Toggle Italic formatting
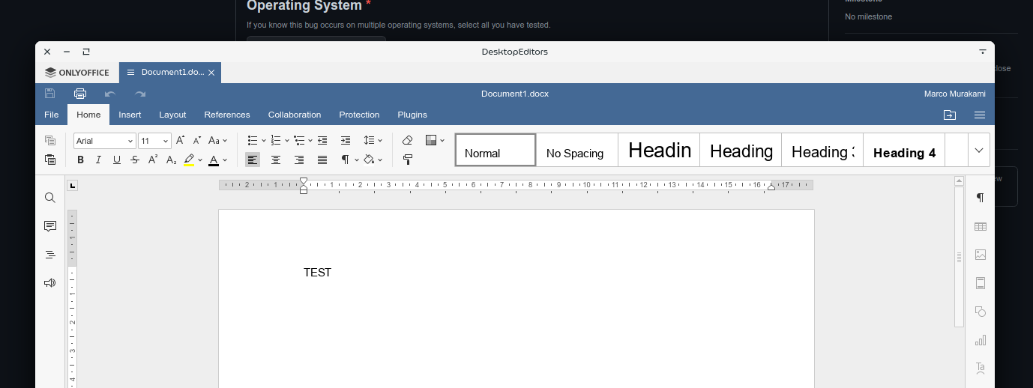The image size is (1033, 388). (x=99, y=160)
